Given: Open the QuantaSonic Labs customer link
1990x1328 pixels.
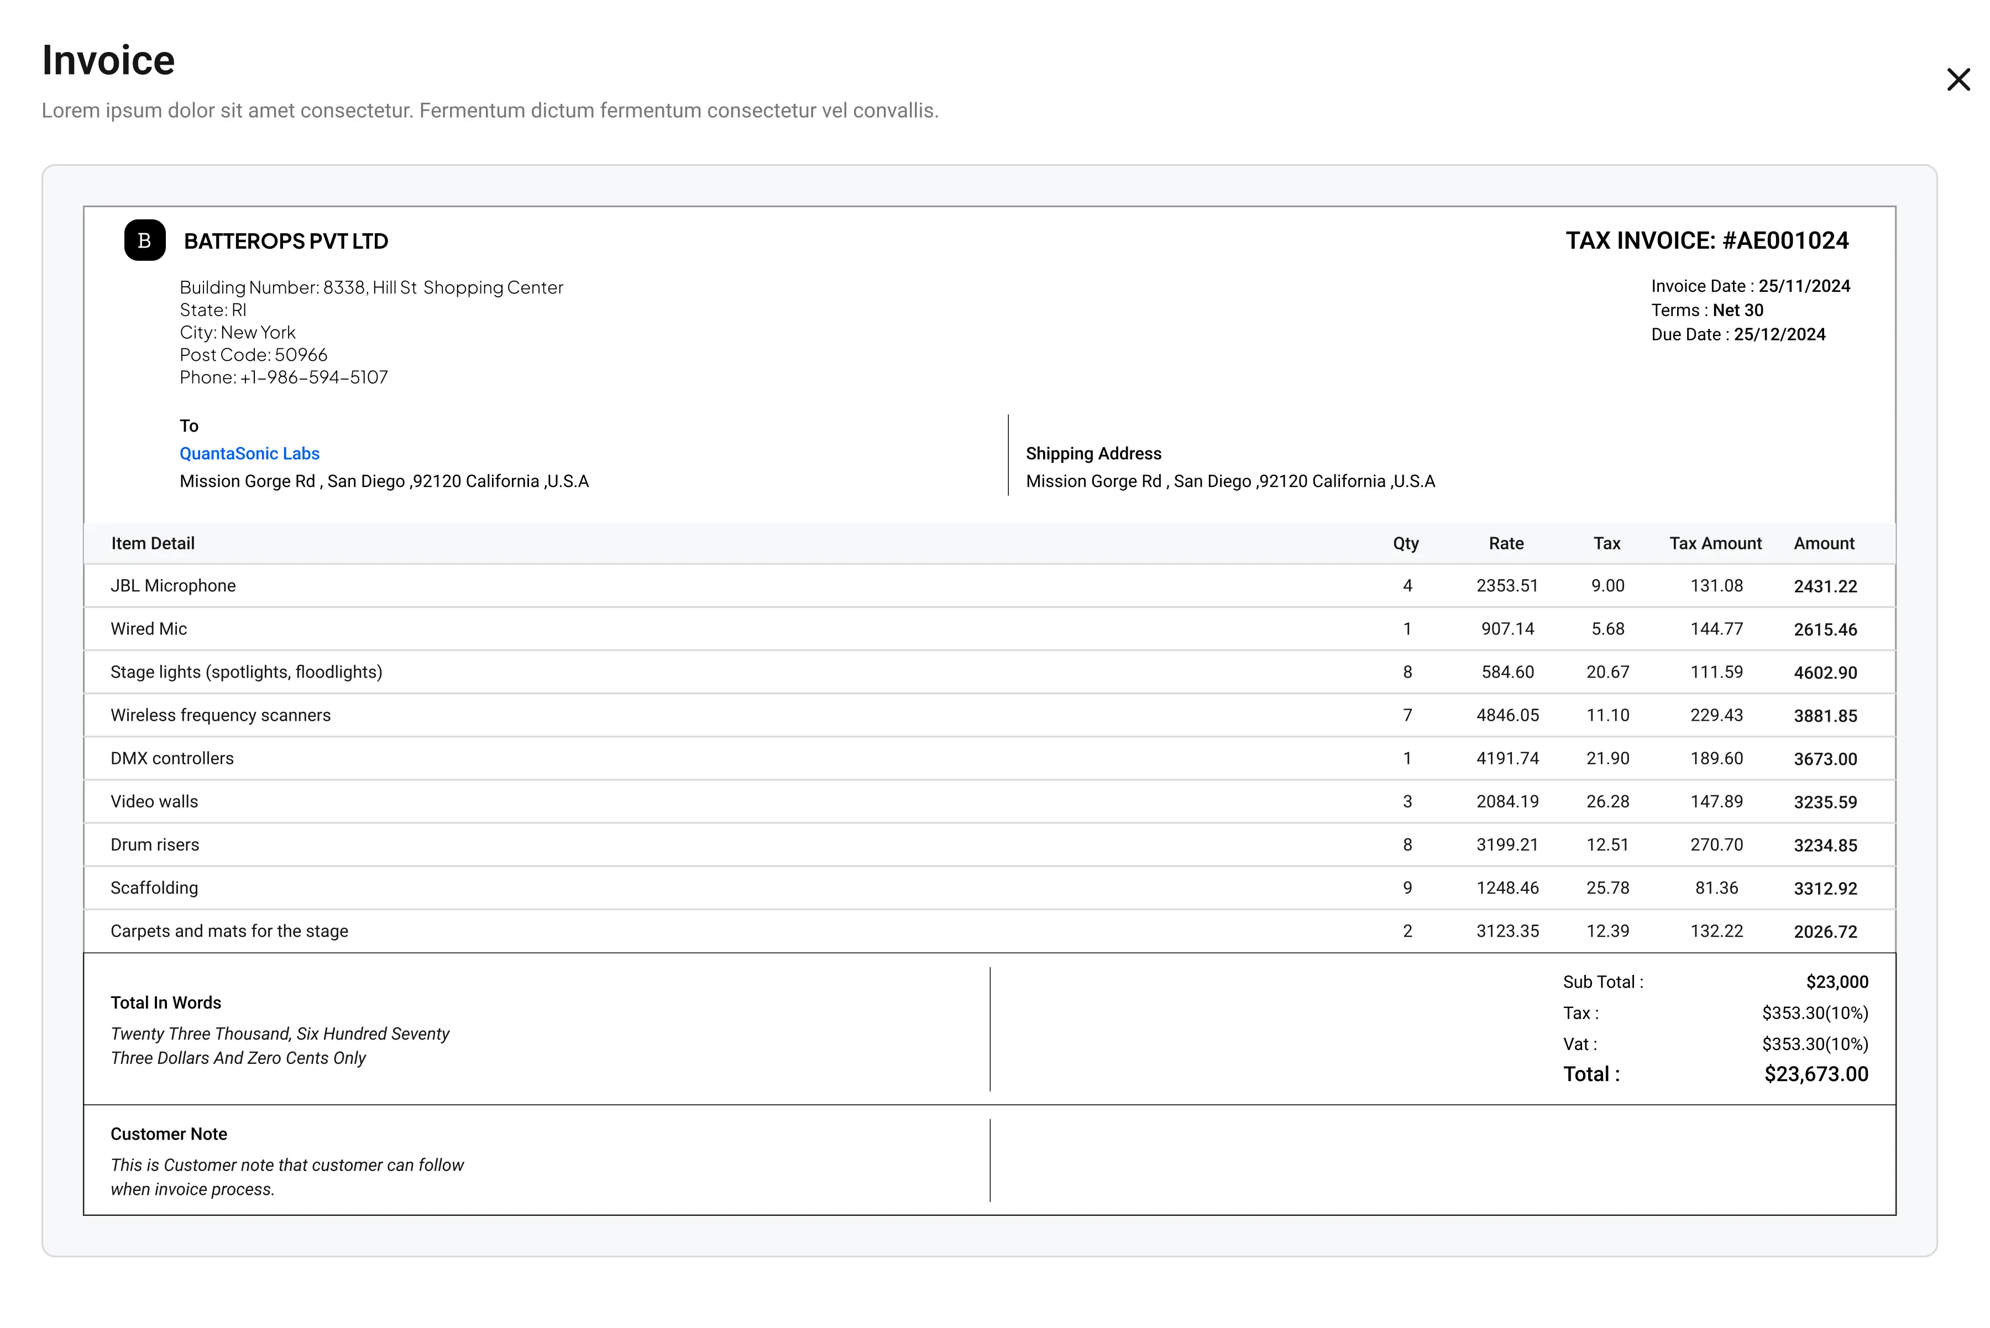Looking at the screenshot, I should [249, 453].
